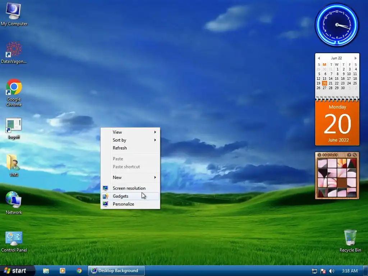Click the taskbar clock showing 3:18 AM
Screen dimensions: 368x276
click(x=350, y=271)
